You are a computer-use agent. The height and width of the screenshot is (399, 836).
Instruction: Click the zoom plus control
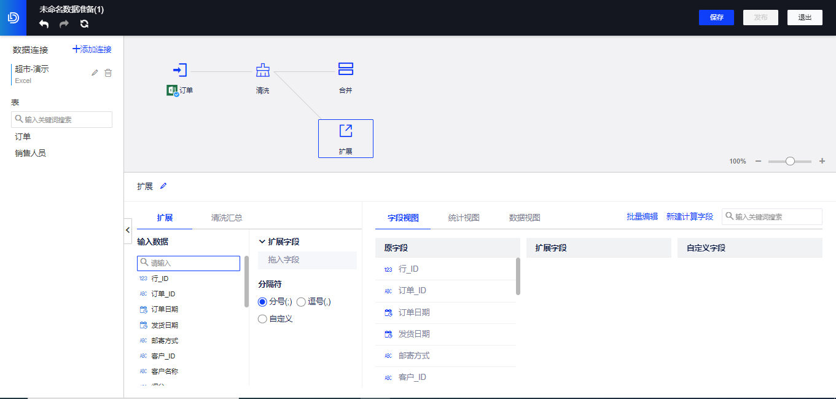click(822, 161)
